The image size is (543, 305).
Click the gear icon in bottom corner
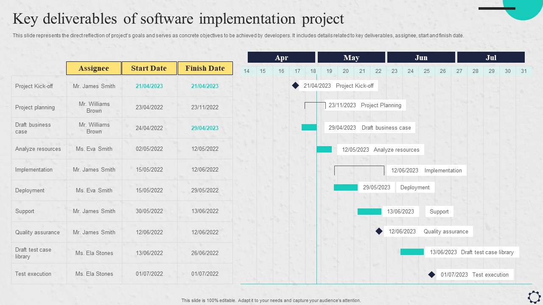[x=534, y=297]
